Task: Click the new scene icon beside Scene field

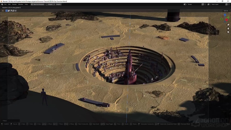Action: click(x=202, y=4)
